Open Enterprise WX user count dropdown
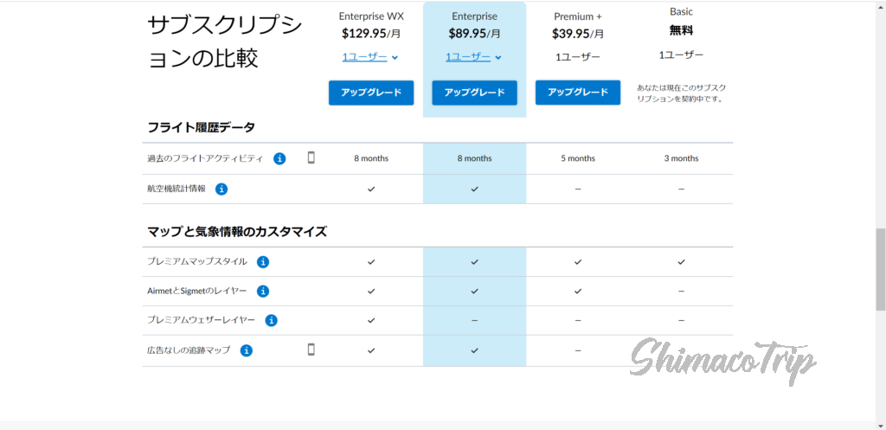Screen dimensions: 886x430 click(370, 57)
